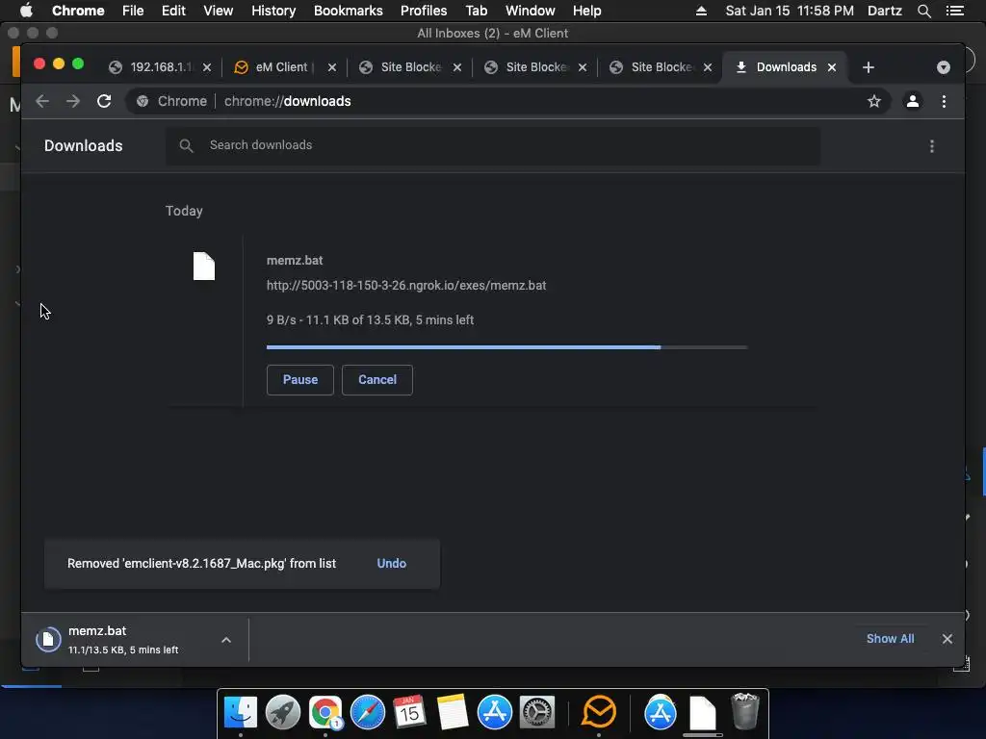986x739 pixels.
Task: Open the tab search dropdown arrow
Action: pyautogui.click(x=944, y=67)
